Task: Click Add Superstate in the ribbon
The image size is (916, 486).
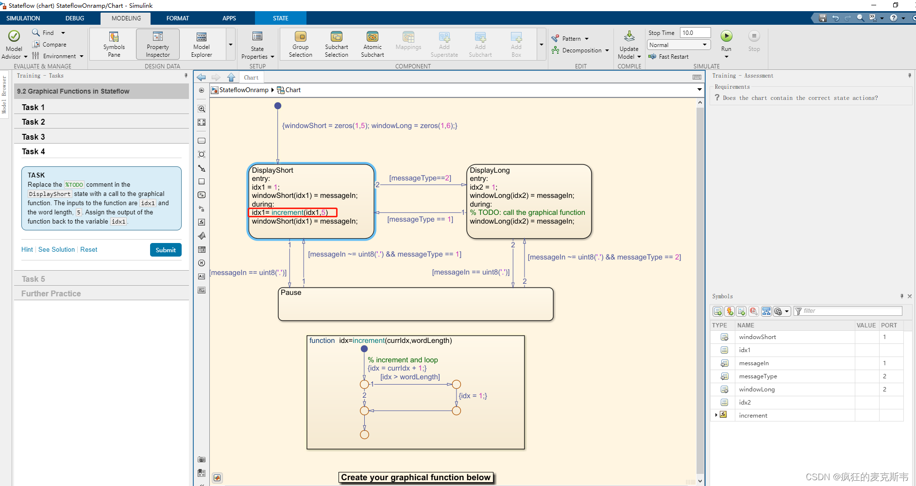Action: pyautogui.click(x=444, y=44)
